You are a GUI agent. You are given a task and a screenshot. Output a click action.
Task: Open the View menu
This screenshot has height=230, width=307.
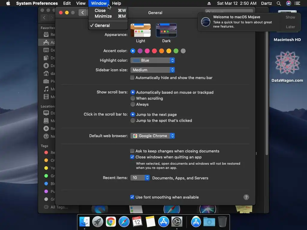click(81, 3)
